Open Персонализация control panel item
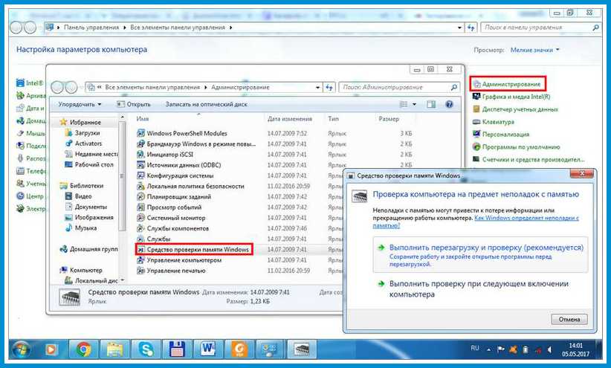 coord(501,134)
